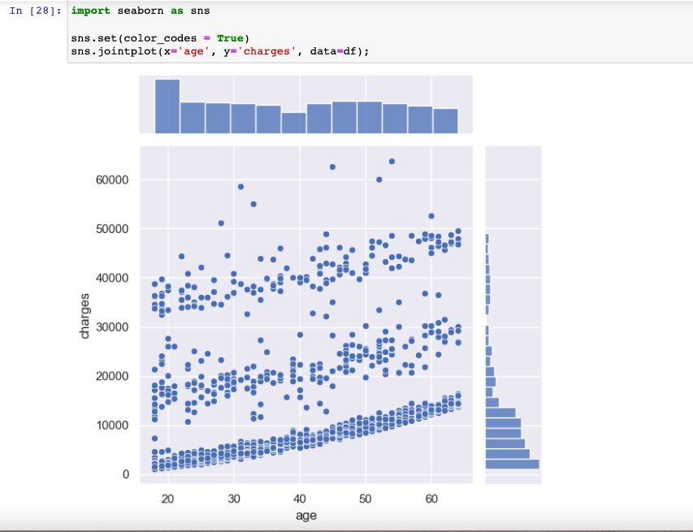Viewport: 693px width, 532px height.
Task: Click the 60 x-axis tick label
Action: pos(431,499)
